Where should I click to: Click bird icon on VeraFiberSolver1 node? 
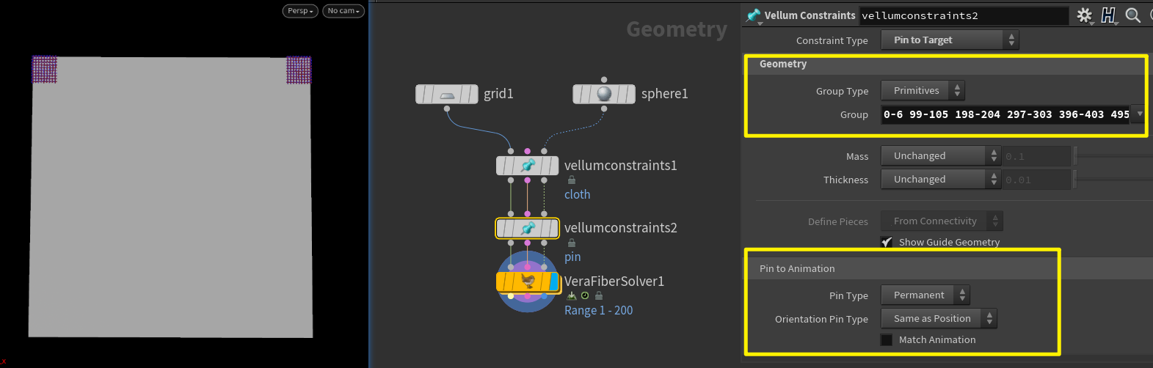coord(528,281)
